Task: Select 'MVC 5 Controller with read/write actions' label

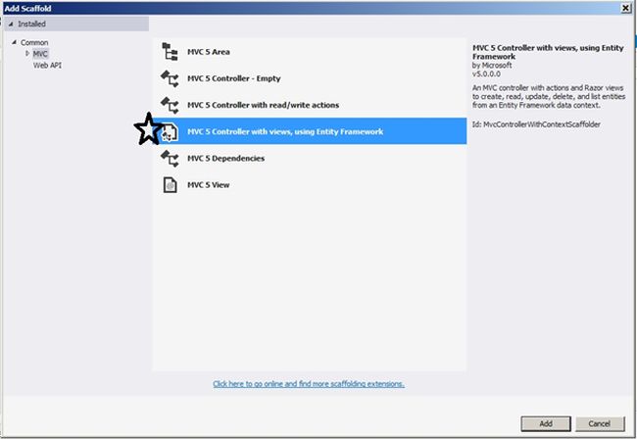Action: click(263, 105)
